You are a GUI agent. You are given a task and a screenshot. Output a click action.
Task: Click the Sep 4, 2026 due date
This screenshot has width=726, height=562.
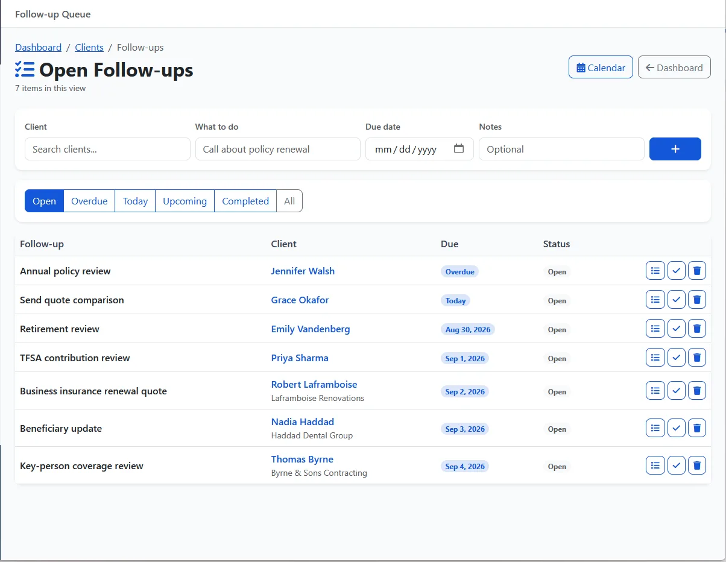click(x=465, y=466)
